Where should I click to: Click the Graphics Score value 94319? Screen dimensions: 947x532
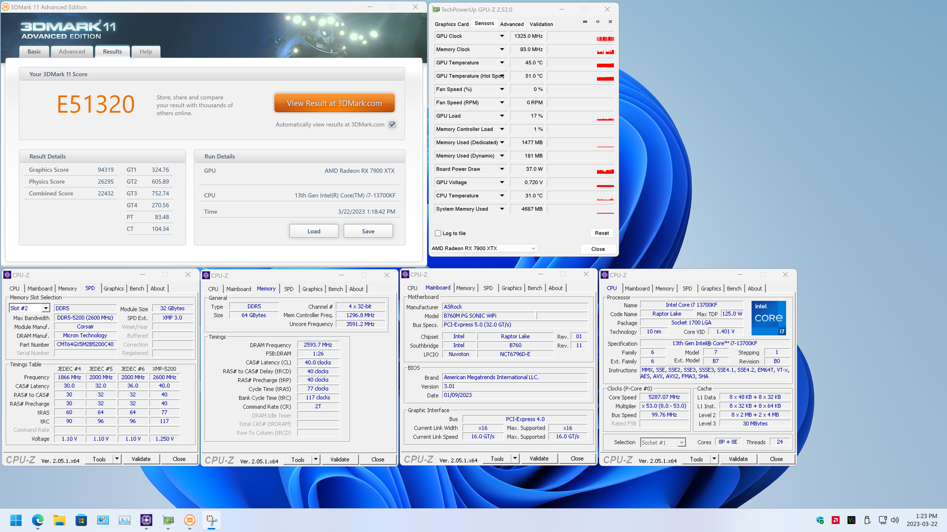[106, 170]
